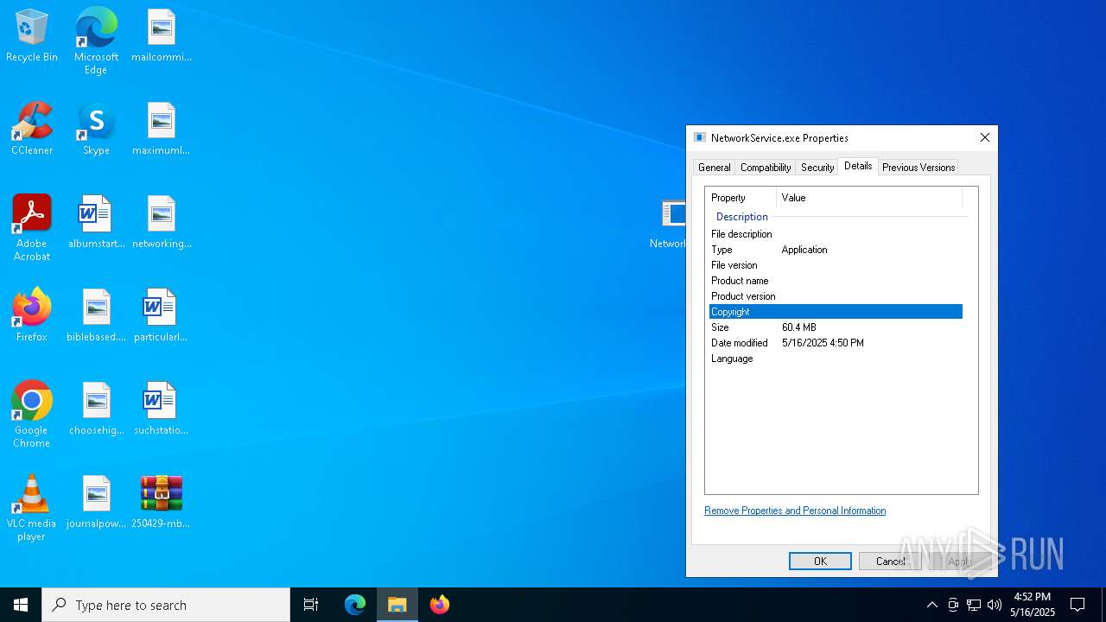Select the File description row
1106x622 pixels.
click(x=836, y=234)
